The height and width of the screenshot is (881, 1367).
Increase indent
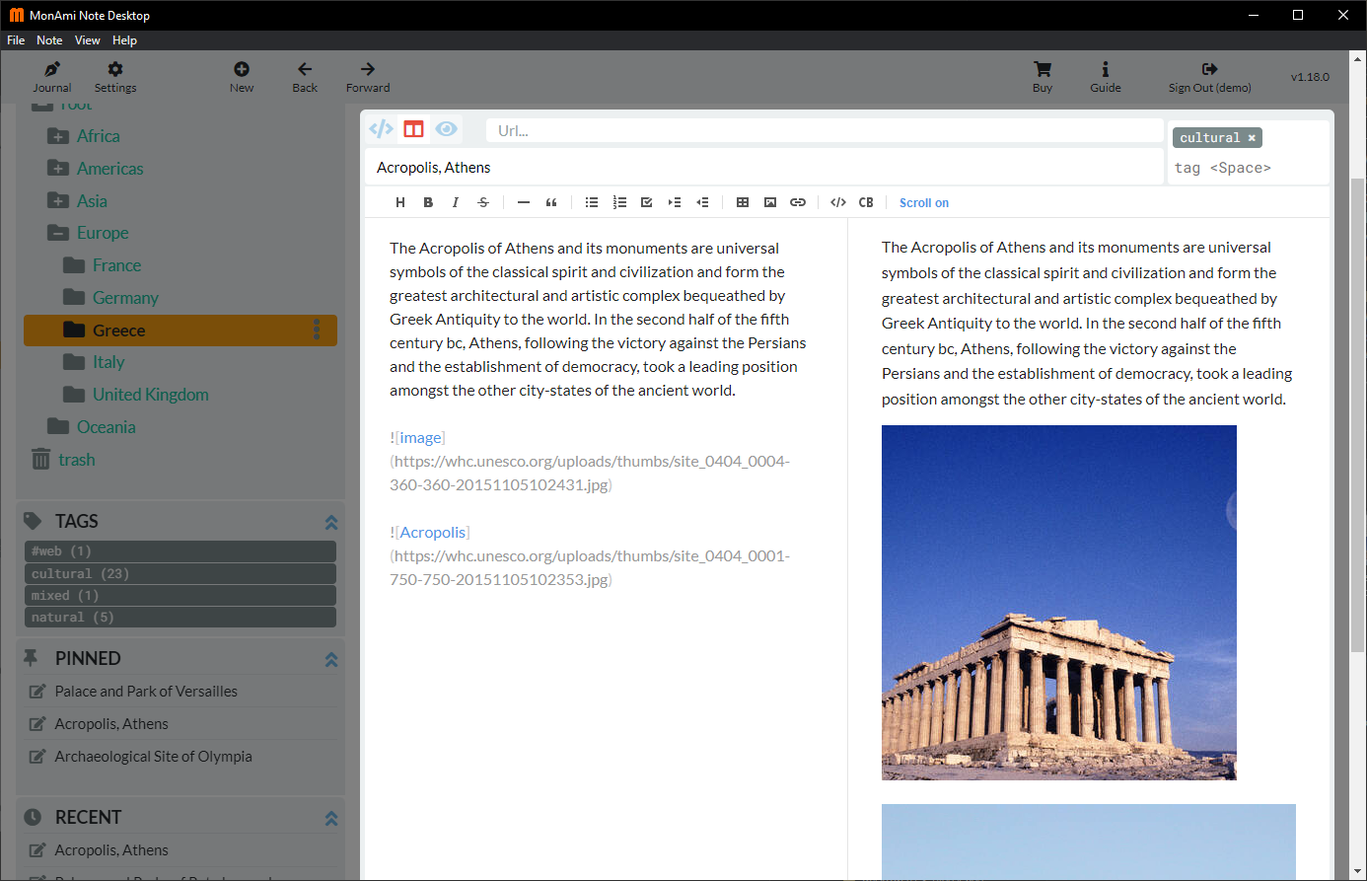(x=675, y=202)
